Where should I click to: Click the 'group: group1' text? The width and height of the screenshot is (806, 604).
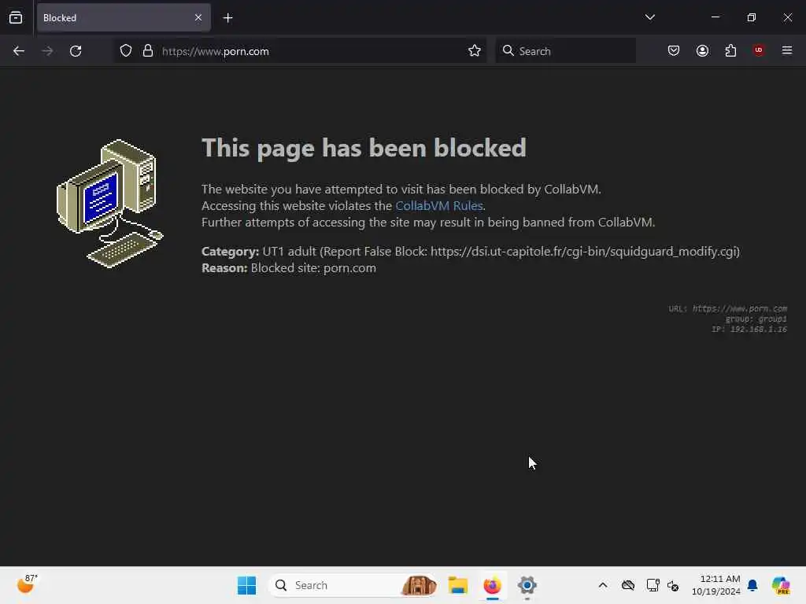[x=756, y=319]
